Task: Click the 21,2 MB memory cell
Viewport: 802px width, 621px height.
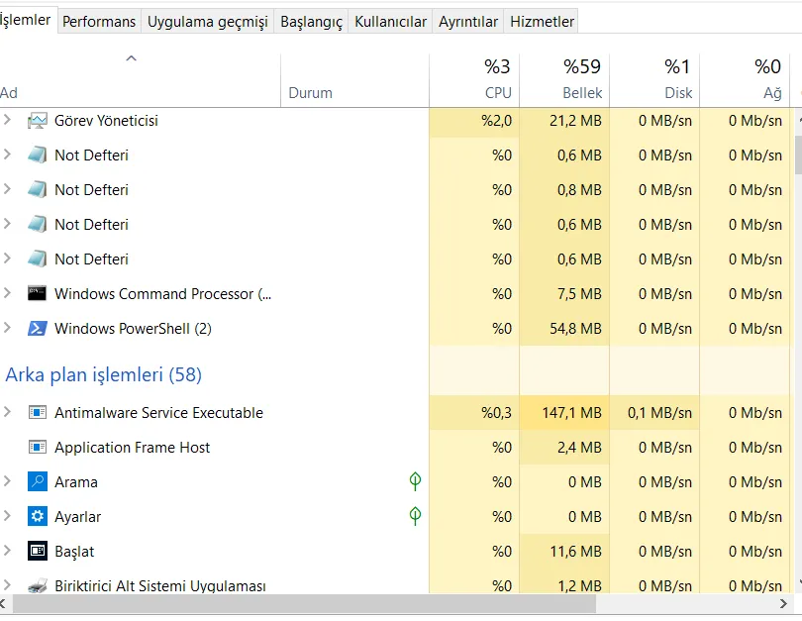Action: (x=564, y=121)
